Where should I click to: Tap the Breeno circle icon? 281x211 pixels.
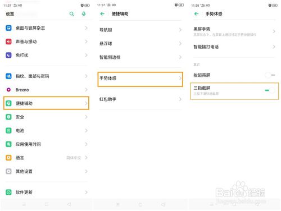click(8, 90)
